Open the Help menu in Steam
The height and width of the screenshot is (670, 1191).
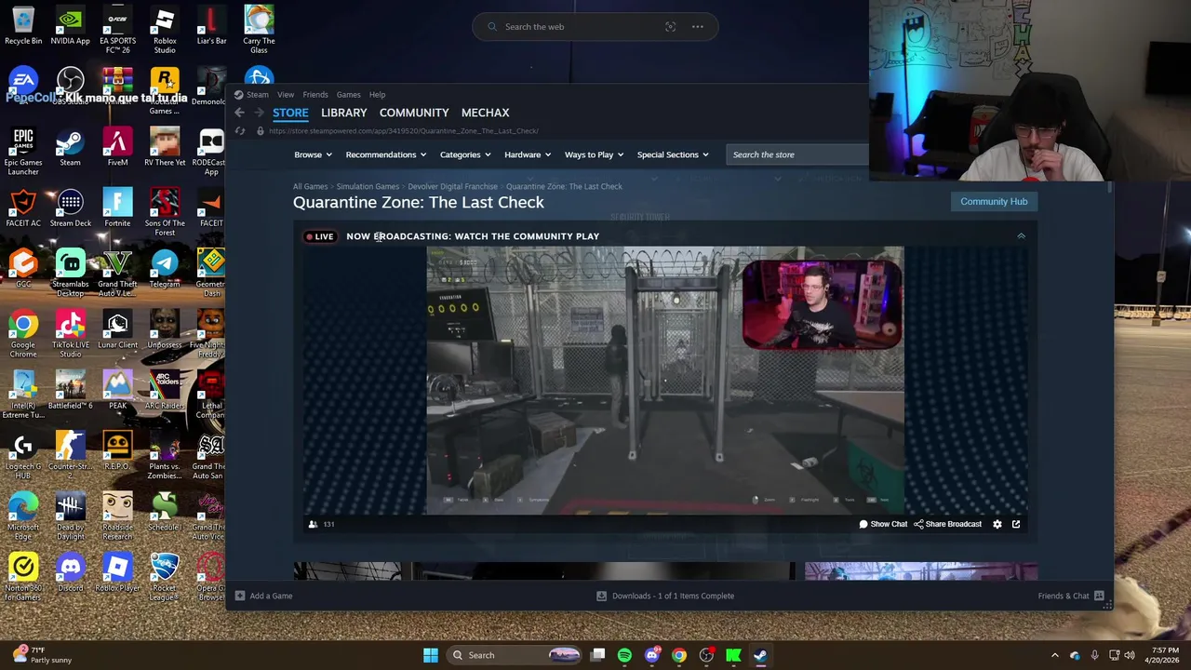(x=377, y=95)
